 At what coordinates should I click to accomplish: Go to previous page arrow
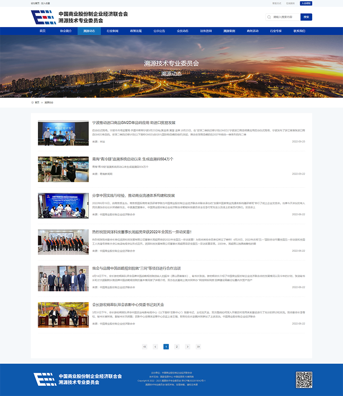[x=155, y=346]
